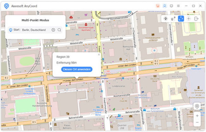
Task: Open the shopping cart purchase icon
Action: click(x=158, y=6)
